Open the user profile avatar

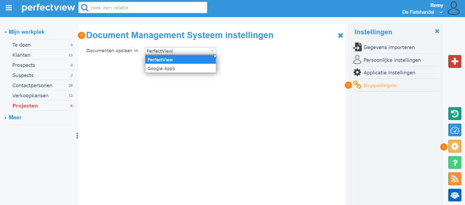coord(454,8)
